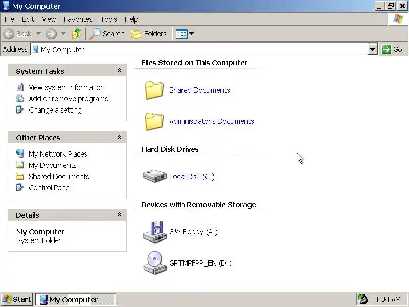Image resolution: width=409 pixels, height=307 pixels.
Task: Click Add or remove programs link
Action: tap(69, 99)
